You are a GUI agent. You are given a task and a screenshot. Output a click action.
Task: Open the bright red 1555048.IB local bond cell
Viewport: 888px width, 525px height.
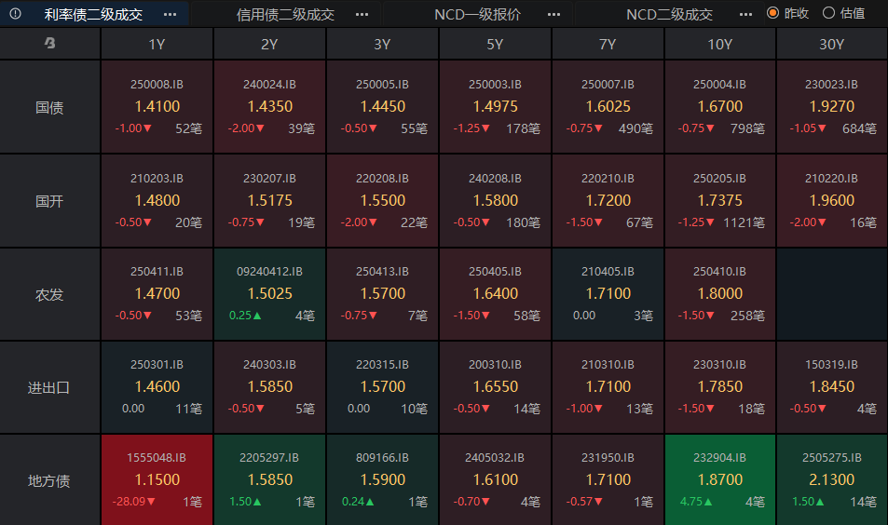(x=157, y=479)
